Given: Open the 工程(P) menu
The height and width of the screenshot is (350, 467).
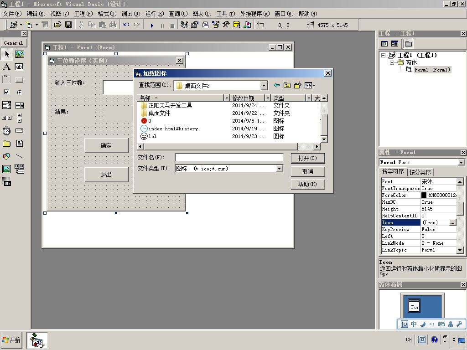Looking at the screenshot, I should coord(83,14).
